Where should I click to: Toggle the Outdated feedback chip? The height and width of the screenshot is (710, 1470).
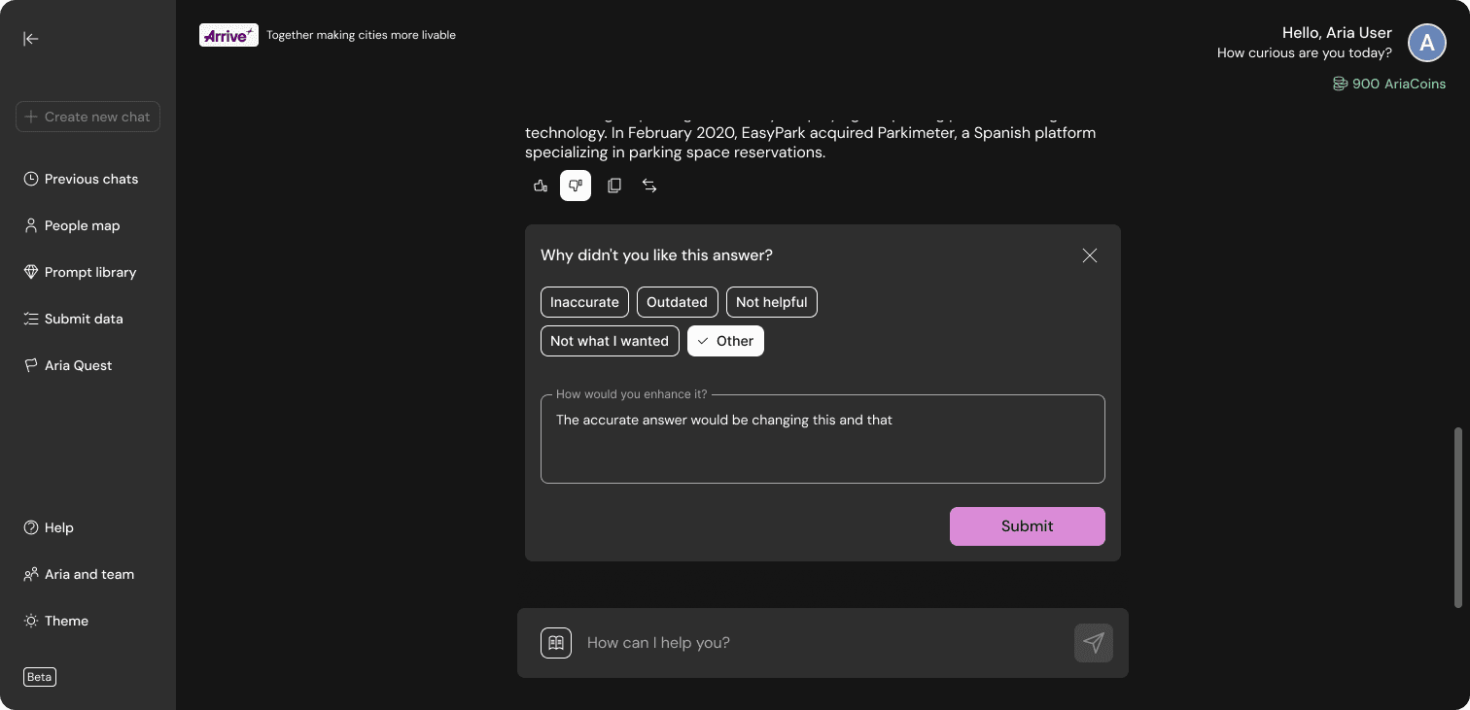[677, 302]
